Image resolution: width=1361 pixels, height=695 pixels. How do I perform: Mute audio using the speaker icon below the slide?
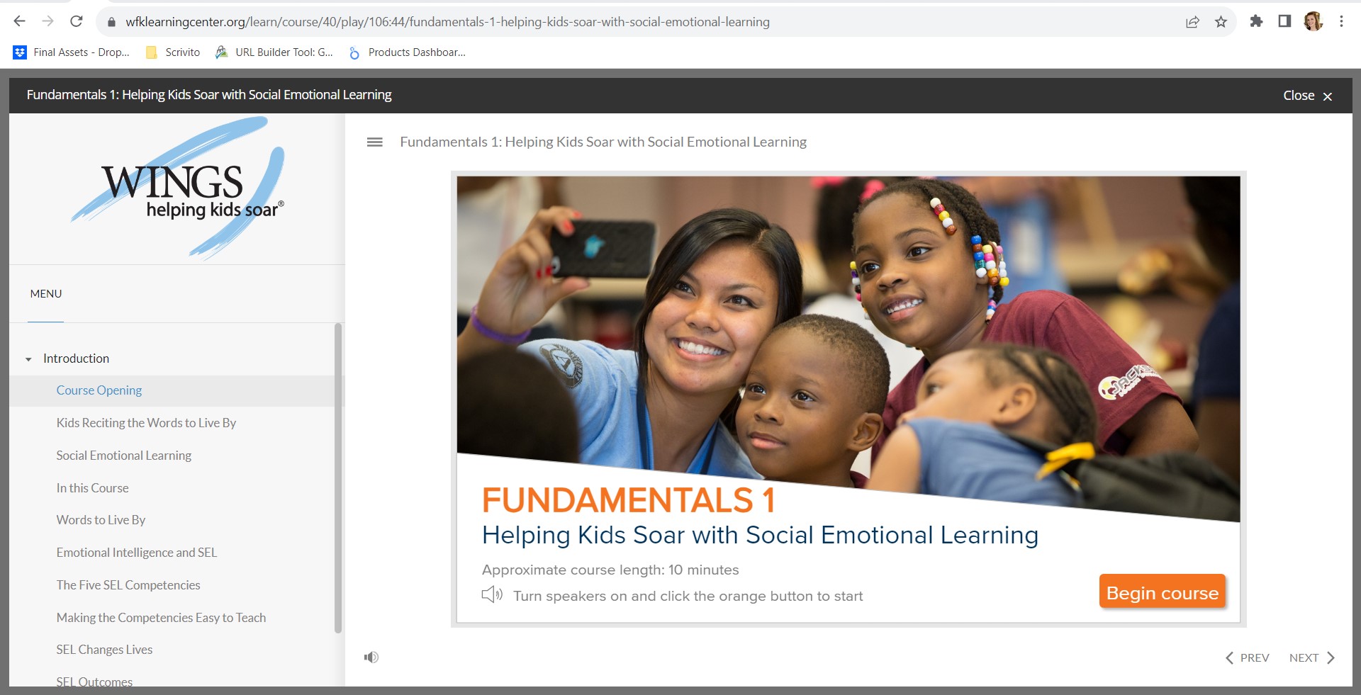coord(371,657)
